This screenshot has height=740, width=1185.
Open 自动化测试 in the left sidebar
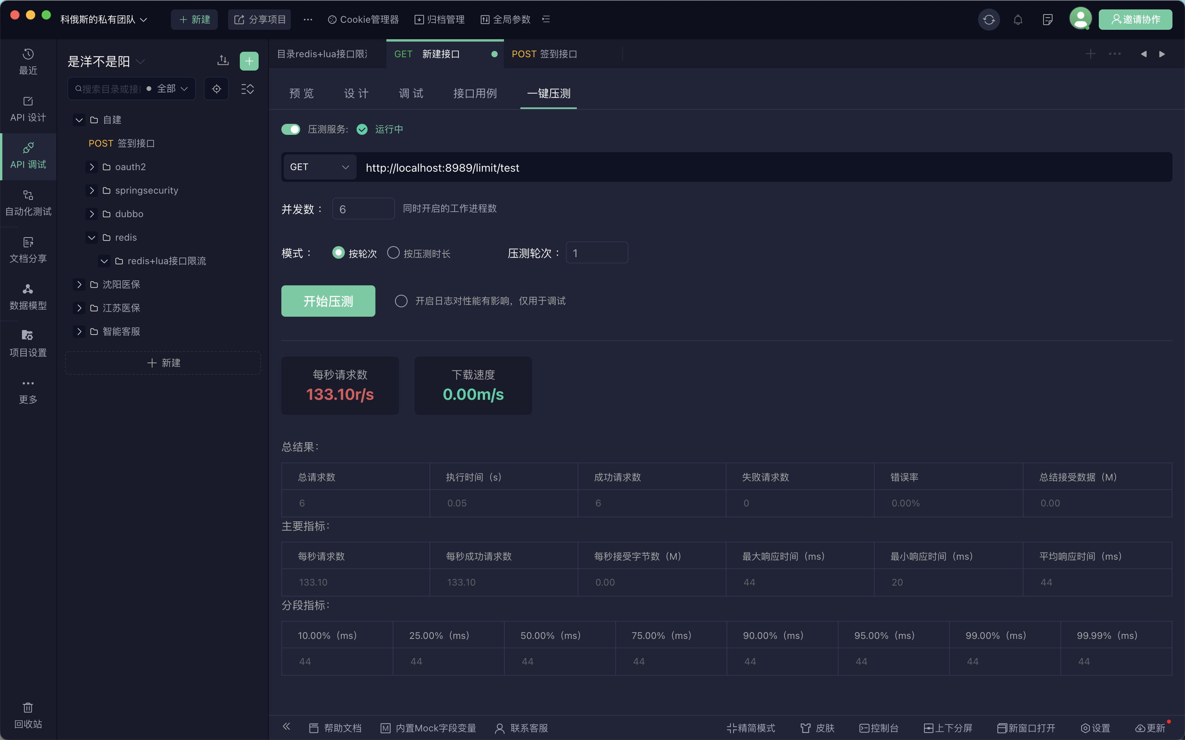[28, 203]
